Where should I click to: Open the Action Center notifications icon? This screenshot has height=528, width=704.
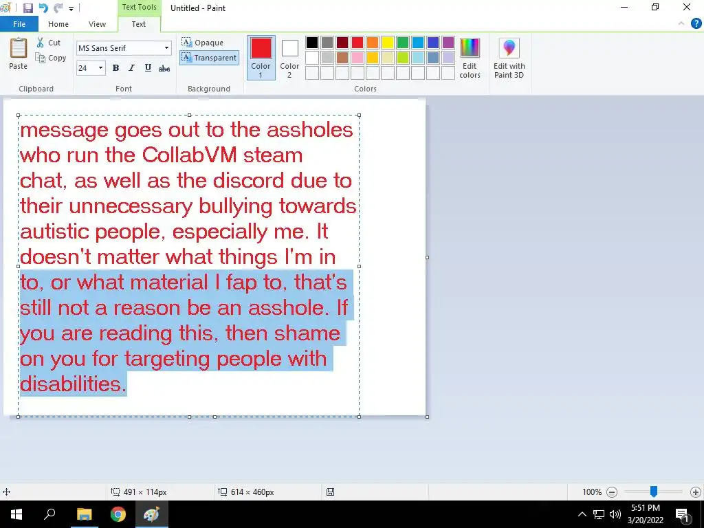tap(683, 515)
